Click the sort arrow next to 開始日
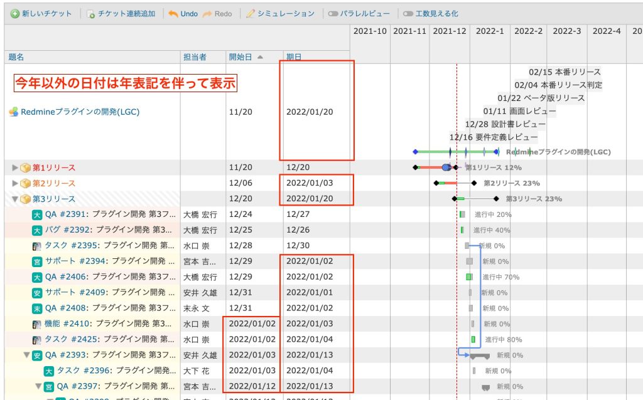Screen dimensions: 643x400 (x=260, y=57)
